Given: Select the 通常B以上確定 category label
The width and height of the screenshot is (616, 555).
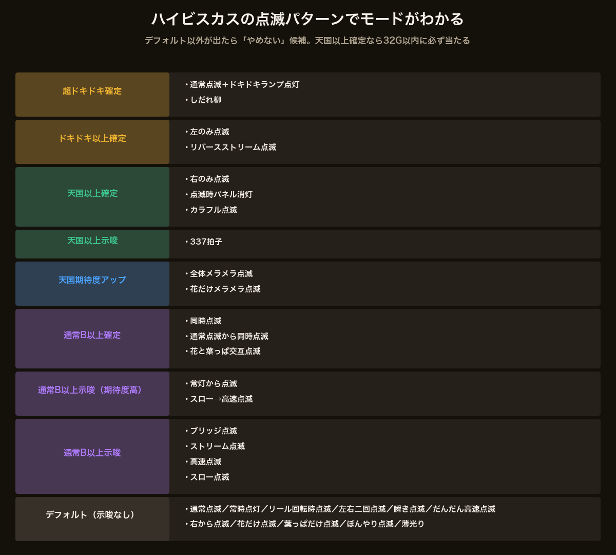Looking at the screenshot, I should (92, 335).
